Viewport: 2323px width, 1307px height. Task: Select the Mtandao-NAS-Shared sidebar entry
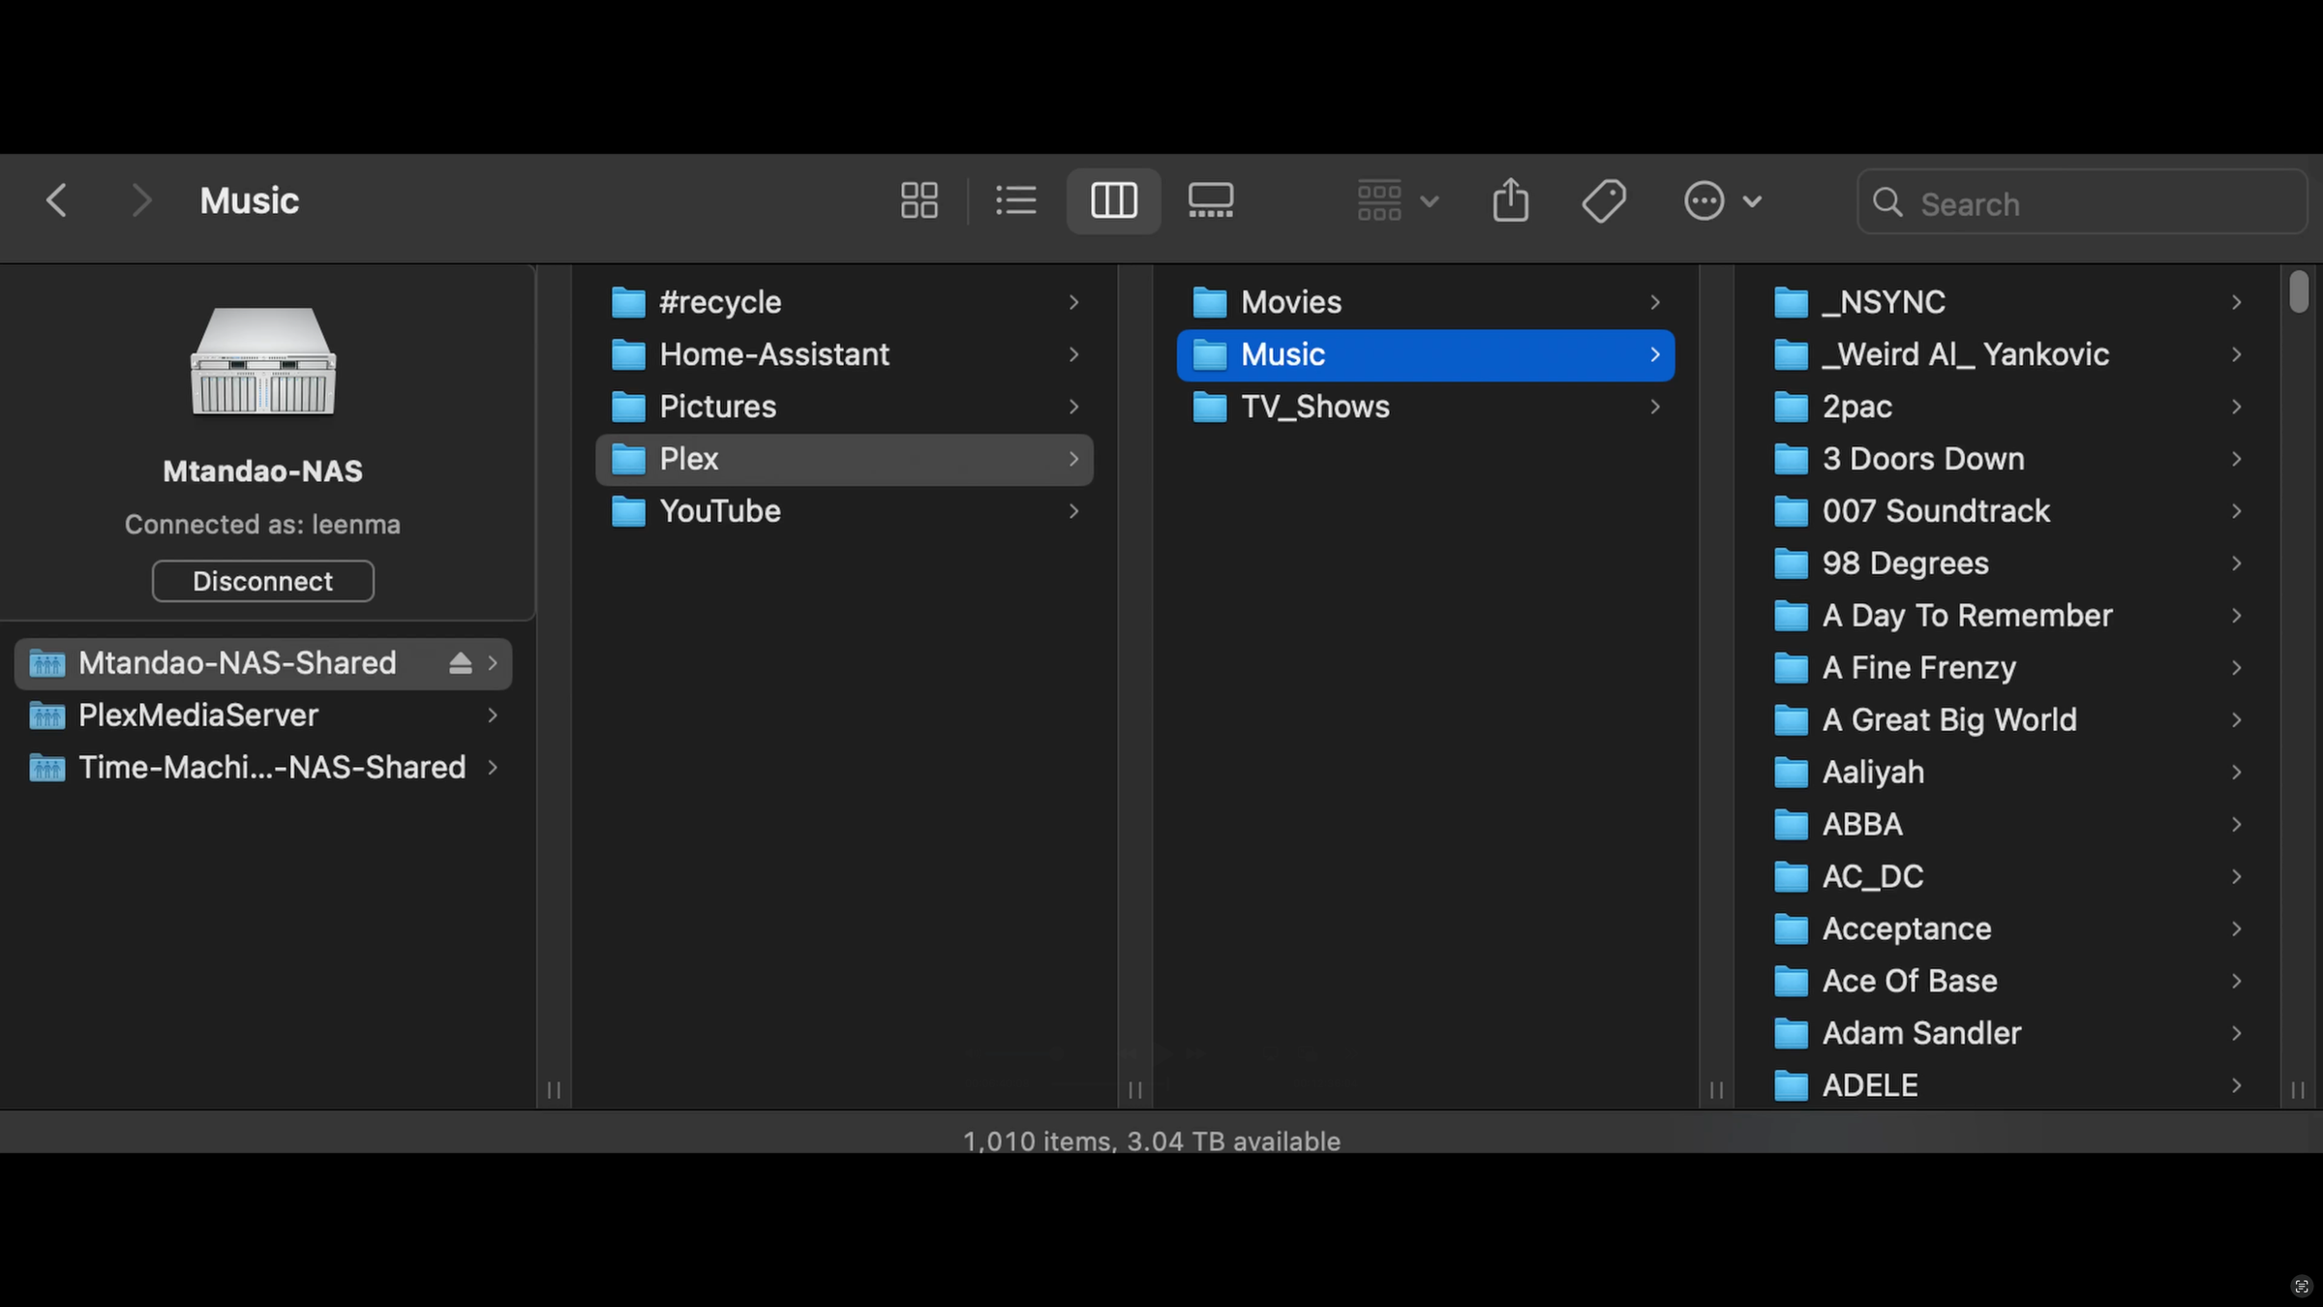coord(237,663)
